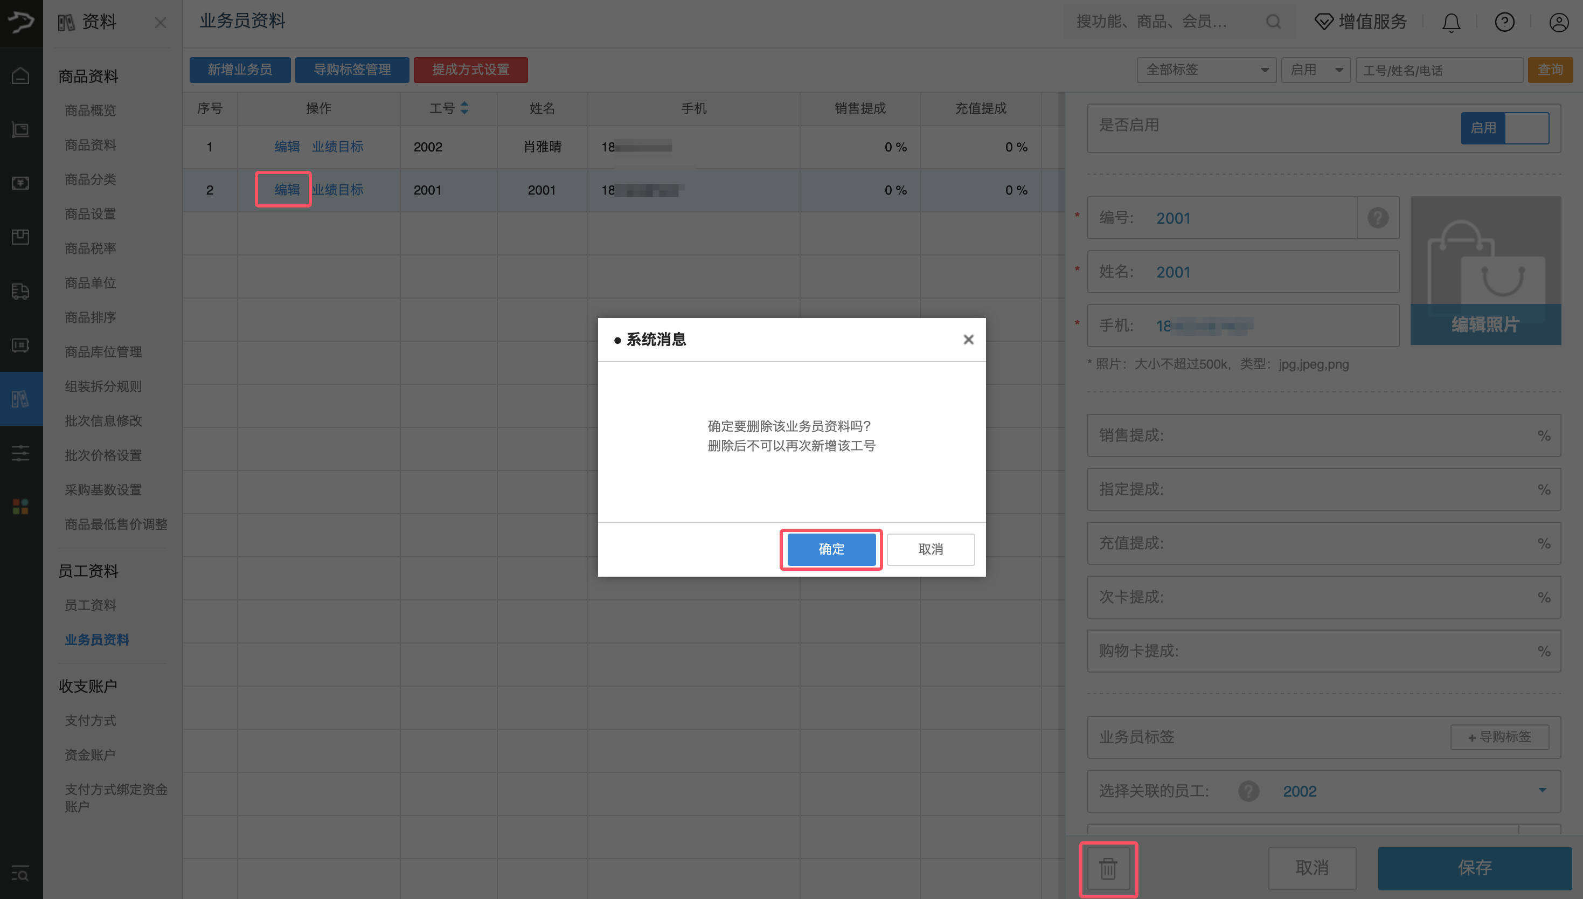This screenshot has width=1583, height=899.
Task: Click the search magnifier icon
Action: coord(1273,22)
